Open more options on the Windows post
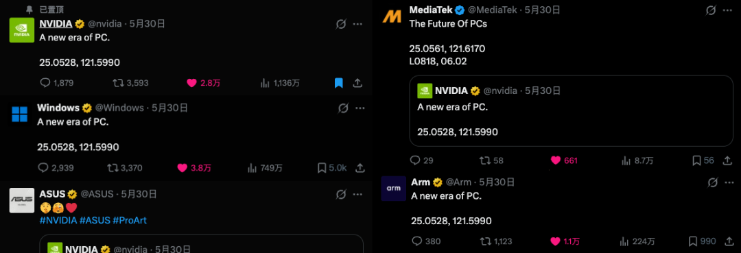Viewport: 741px width, 253px height. point(360,108)
